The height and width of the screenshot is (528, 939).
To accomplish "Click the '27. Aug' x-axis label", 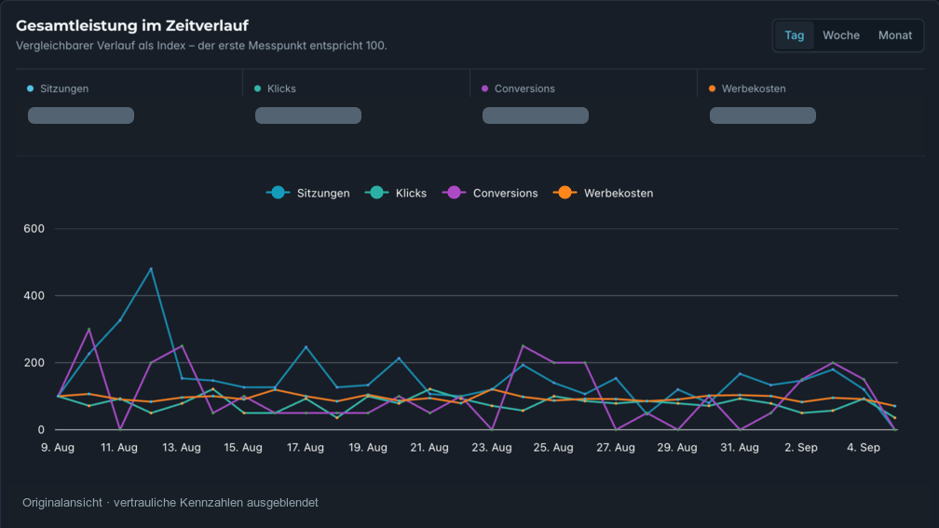I will point(616,447).
